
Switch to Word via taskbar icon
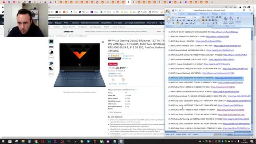[x=121, y=141]
